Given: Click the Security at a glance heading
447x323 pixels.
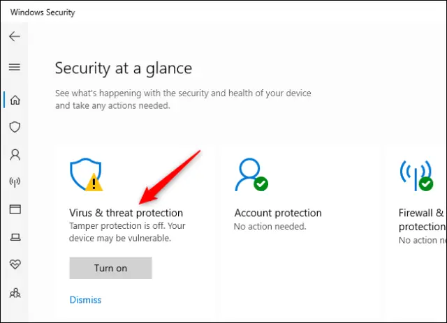Looking at the screenshot, I should pos(123,68).
